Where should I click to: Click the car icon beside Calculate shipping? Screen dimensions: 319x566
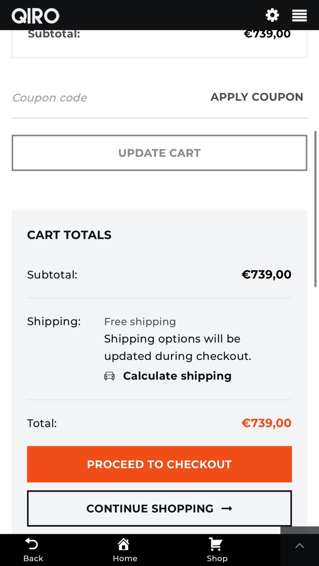(x=109, y=376)
